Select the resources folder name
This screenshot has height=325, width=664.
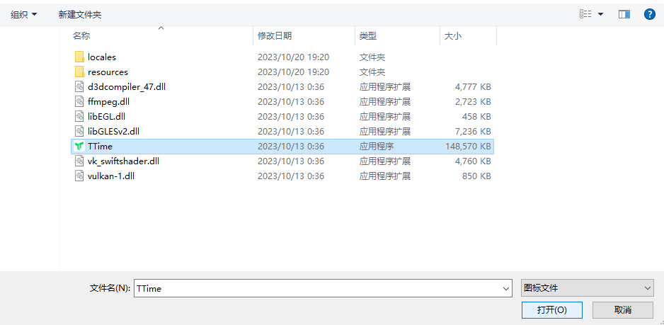[x=108, y=72]
